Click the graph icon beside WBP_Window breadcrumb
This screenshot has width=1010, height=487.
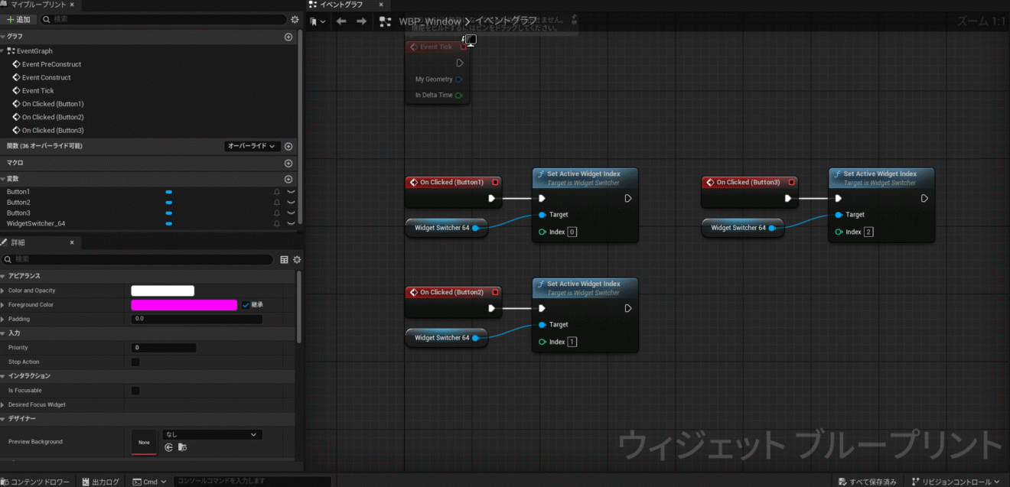(x=385, y=21)
